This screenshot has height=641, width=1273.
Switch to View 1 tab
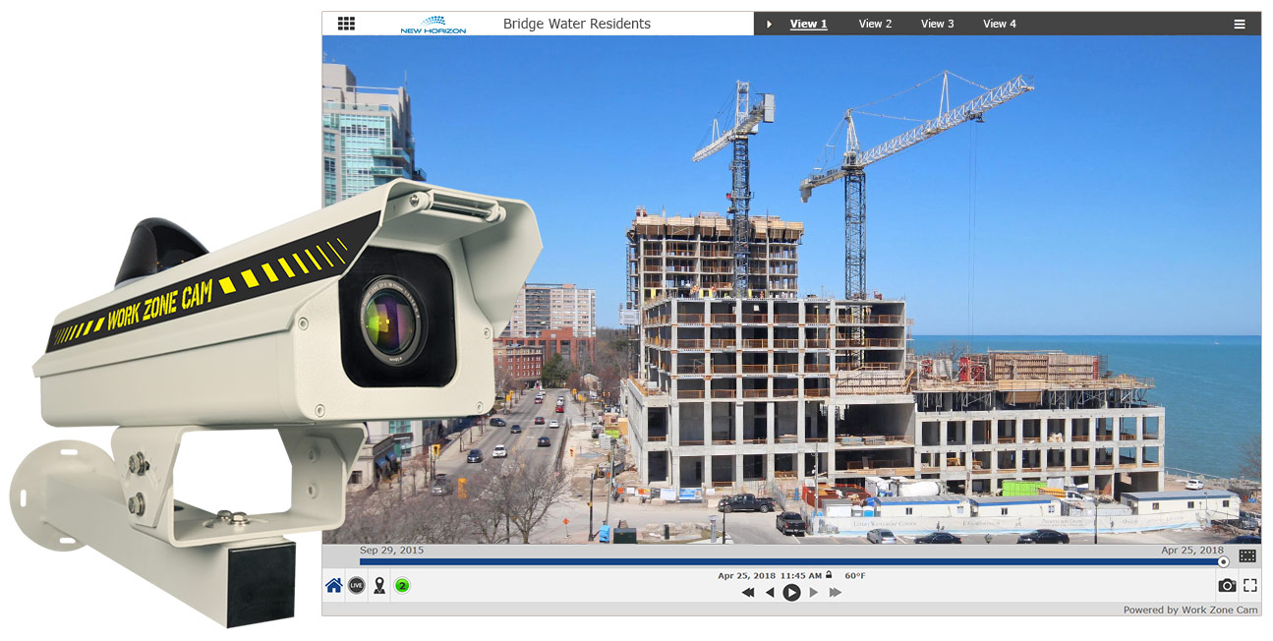[x=808, y=24]
